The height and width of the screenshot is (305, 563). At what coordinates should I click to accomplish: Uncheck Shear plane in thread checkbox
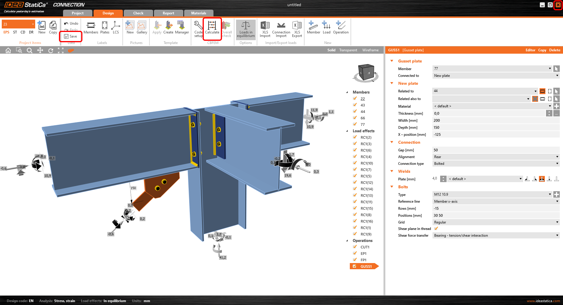436,229
